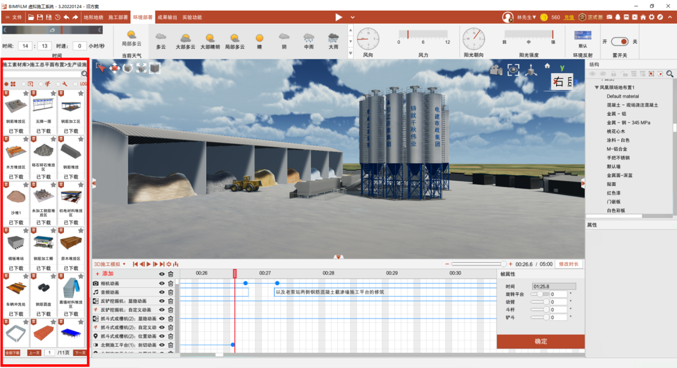Toggle visibility of 北侧施工平台(1)：剖切动画 track
This screenshot has height=368, width=677.
[x=162, y=345]
